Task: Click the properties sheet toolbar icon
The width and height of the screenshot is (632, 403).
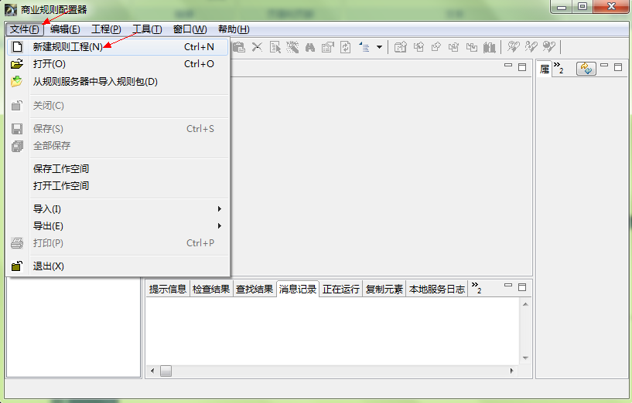Action: (x=328, y=47)
